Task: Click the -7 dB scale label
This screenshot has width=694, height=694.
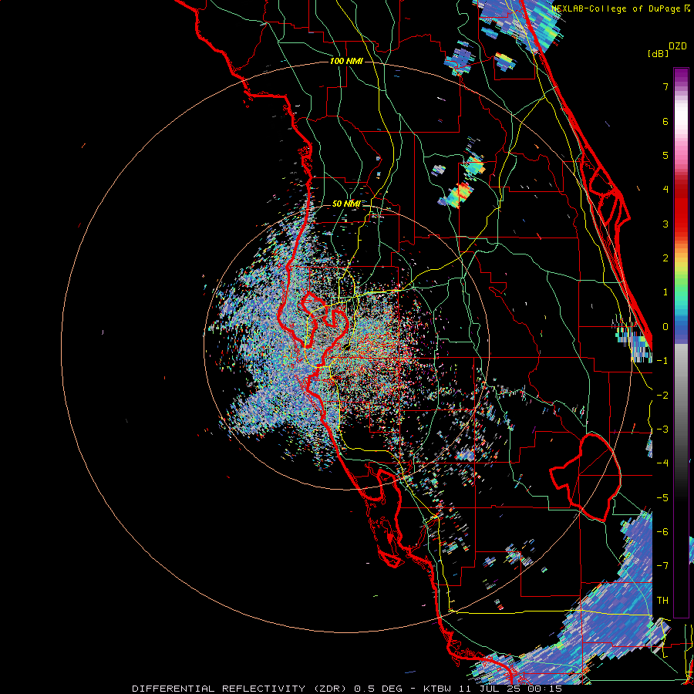Action: tap(662, 566)
